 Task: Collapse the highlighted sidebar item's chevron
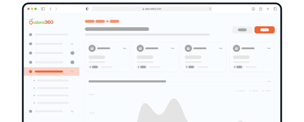tap(72, 72)
